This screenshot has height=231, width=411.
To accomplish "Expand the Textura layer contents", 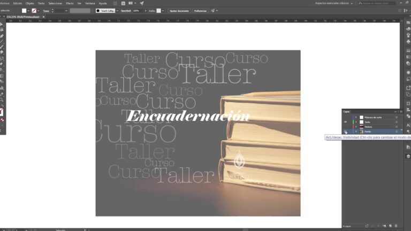I will 356,127.
